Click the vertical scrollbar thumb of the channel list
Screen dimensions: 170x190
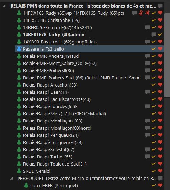(167, 55)
